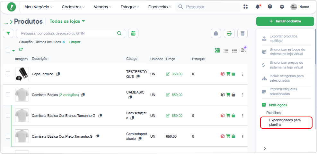Copy the Camiseta Básica Cor:Preto description
Viewport: 317px width, 154px height.
[x=97, y=136]
